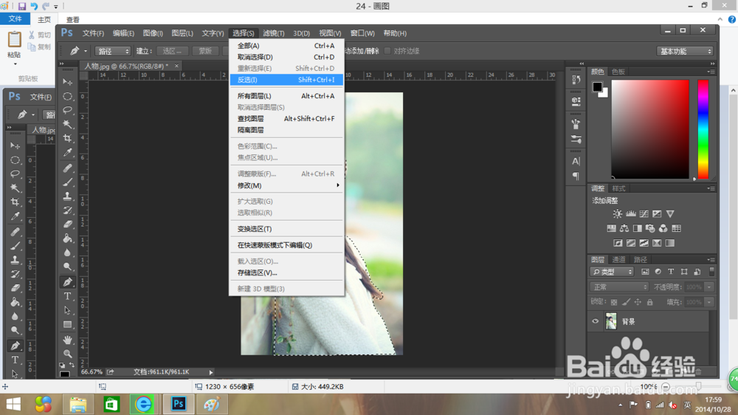
Task: Open the collapsed Paragraph panel icon
Action: point(576,176)
